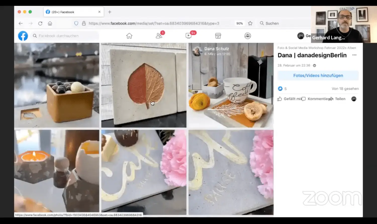Click the Fotos/Videos hinzufügen button
Image resolution: width=377 pixels, height=224 pixels.
pos(318,76)
